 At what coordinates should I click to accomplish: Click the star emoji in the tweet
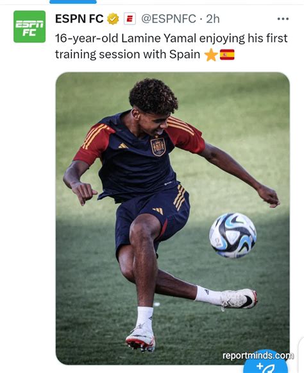tap(211, 55)
